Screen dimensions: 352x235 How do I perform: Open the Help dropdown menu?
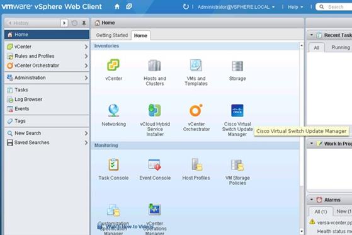295,7
